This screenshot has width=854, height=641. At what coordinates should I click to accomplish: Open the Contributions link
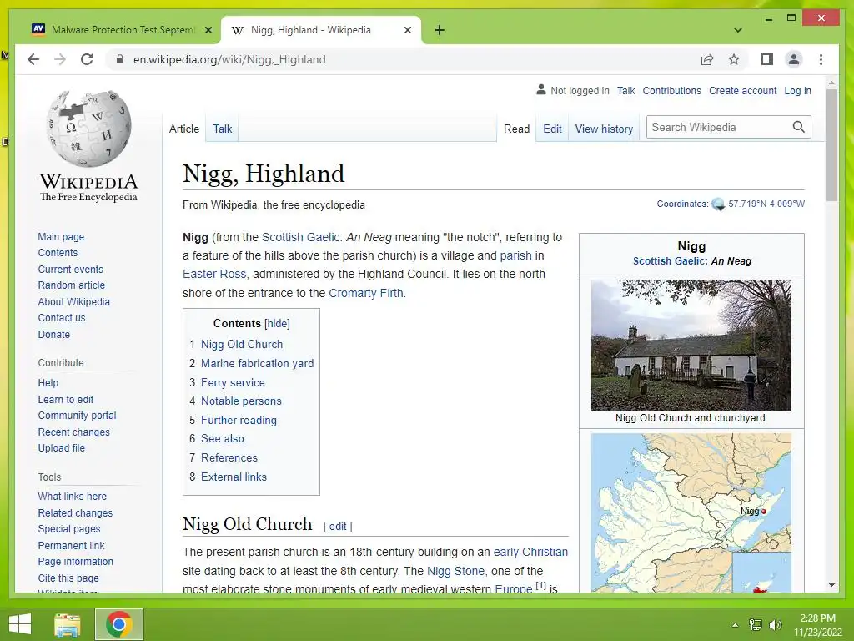coord(671,91)
